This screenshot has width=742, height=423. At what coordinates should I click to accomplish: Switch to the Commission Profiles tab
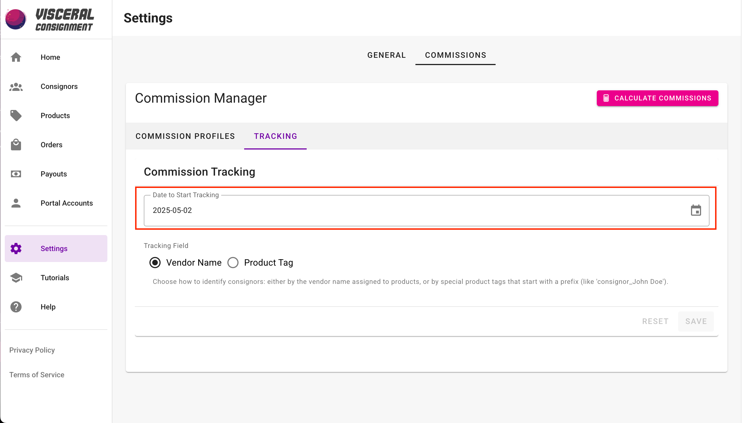click(x=185, y=136)
